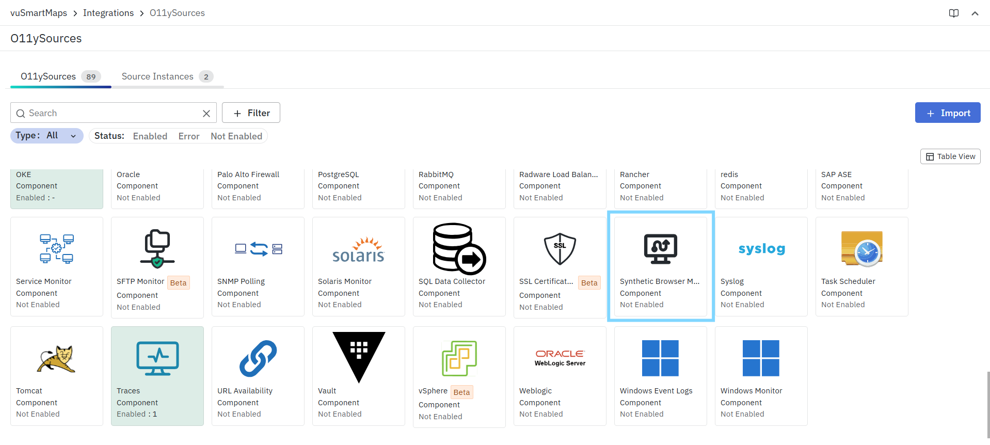Collapse the header using the top-right chevron
Screen dimensions: 990x445
[975, 13]
